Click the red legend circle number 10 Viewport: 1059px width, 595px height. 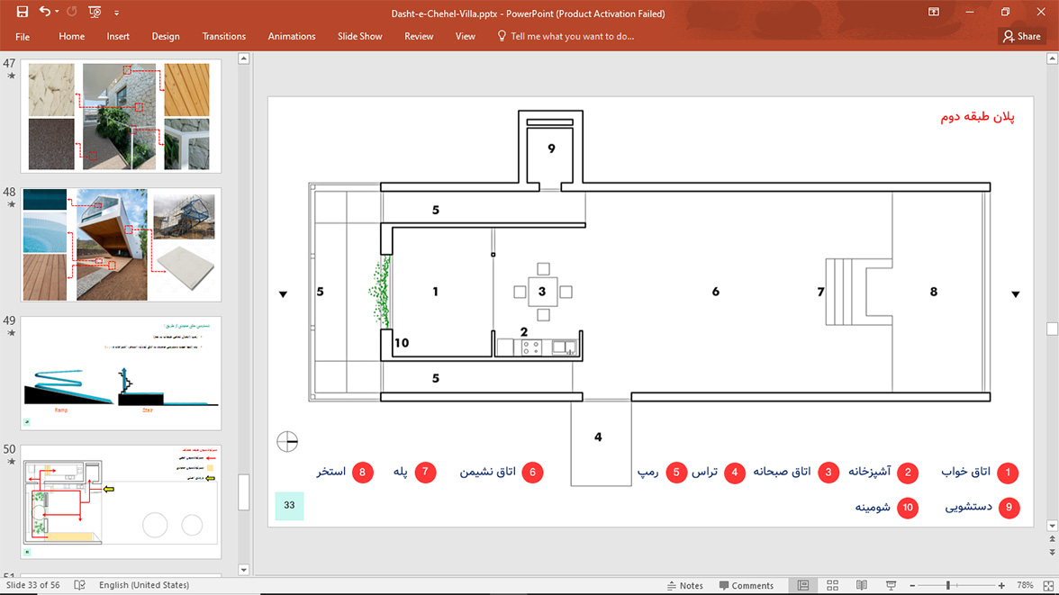[x=908, y=508]
